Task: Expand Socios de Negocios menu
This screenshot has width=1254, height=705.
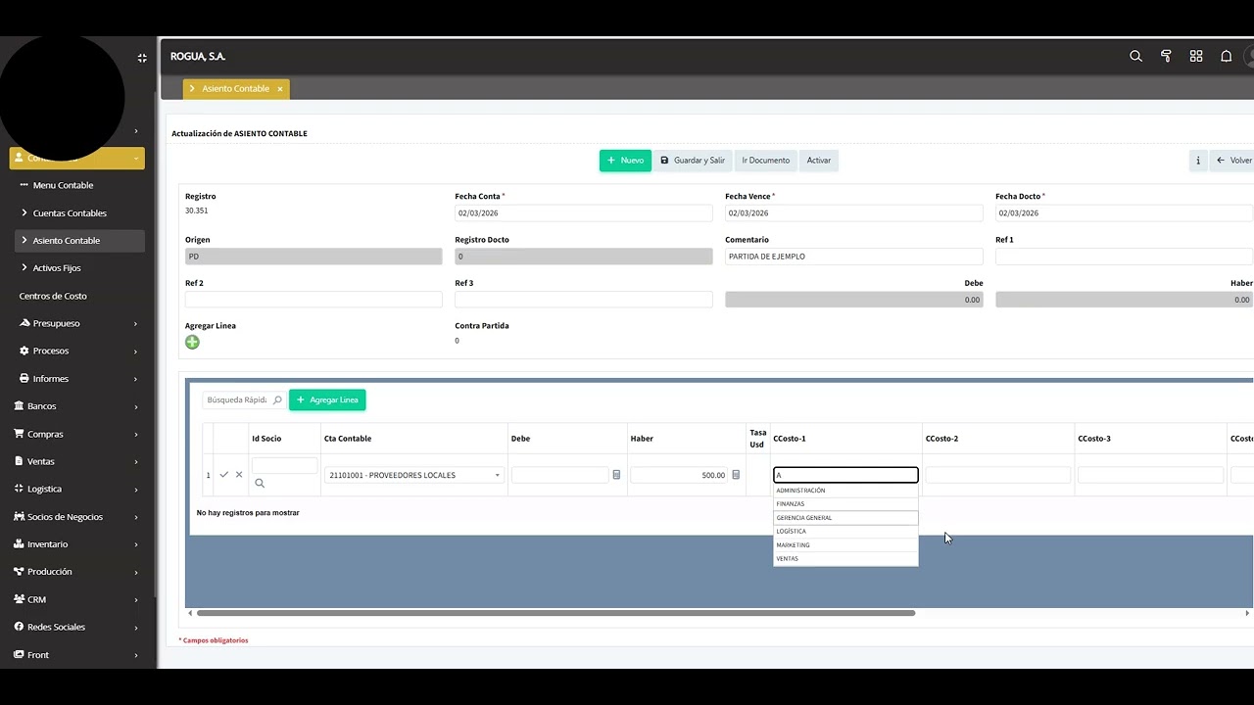Action: [77, 516]
